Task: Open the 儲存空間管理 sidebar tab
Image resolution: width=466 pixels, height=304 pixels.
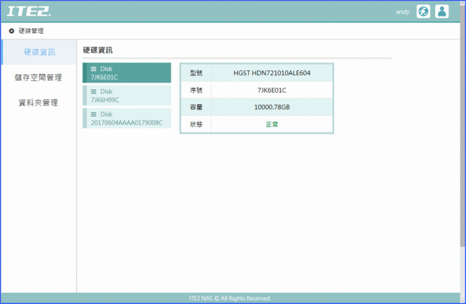Action: pyautogui.click(x=38, y=77)
